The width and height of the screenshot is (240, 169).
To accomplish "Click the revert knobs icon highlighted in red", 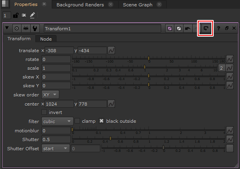I will (206, 29).
